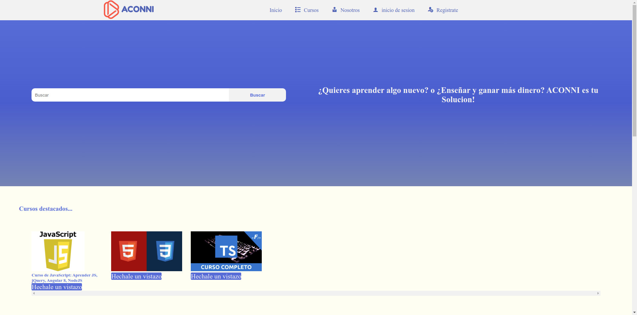Focus the Buscar search field
This screenshot has width=637, height=315.
coord(130,95)
